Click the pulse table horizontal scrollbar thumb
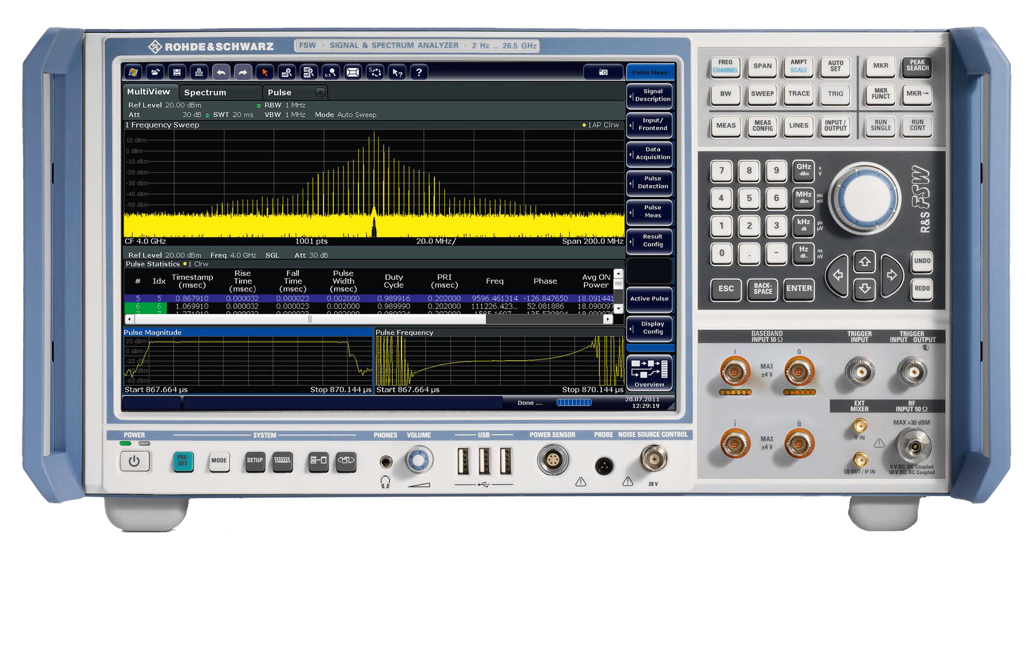This screenshot has height=663, width=1034. (310, 319)
